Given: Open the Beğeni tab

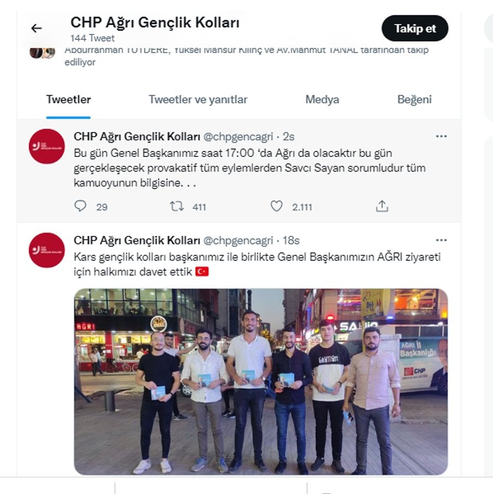Looking at the screenshot, I should pyautogui.click(x=414, y=100).
